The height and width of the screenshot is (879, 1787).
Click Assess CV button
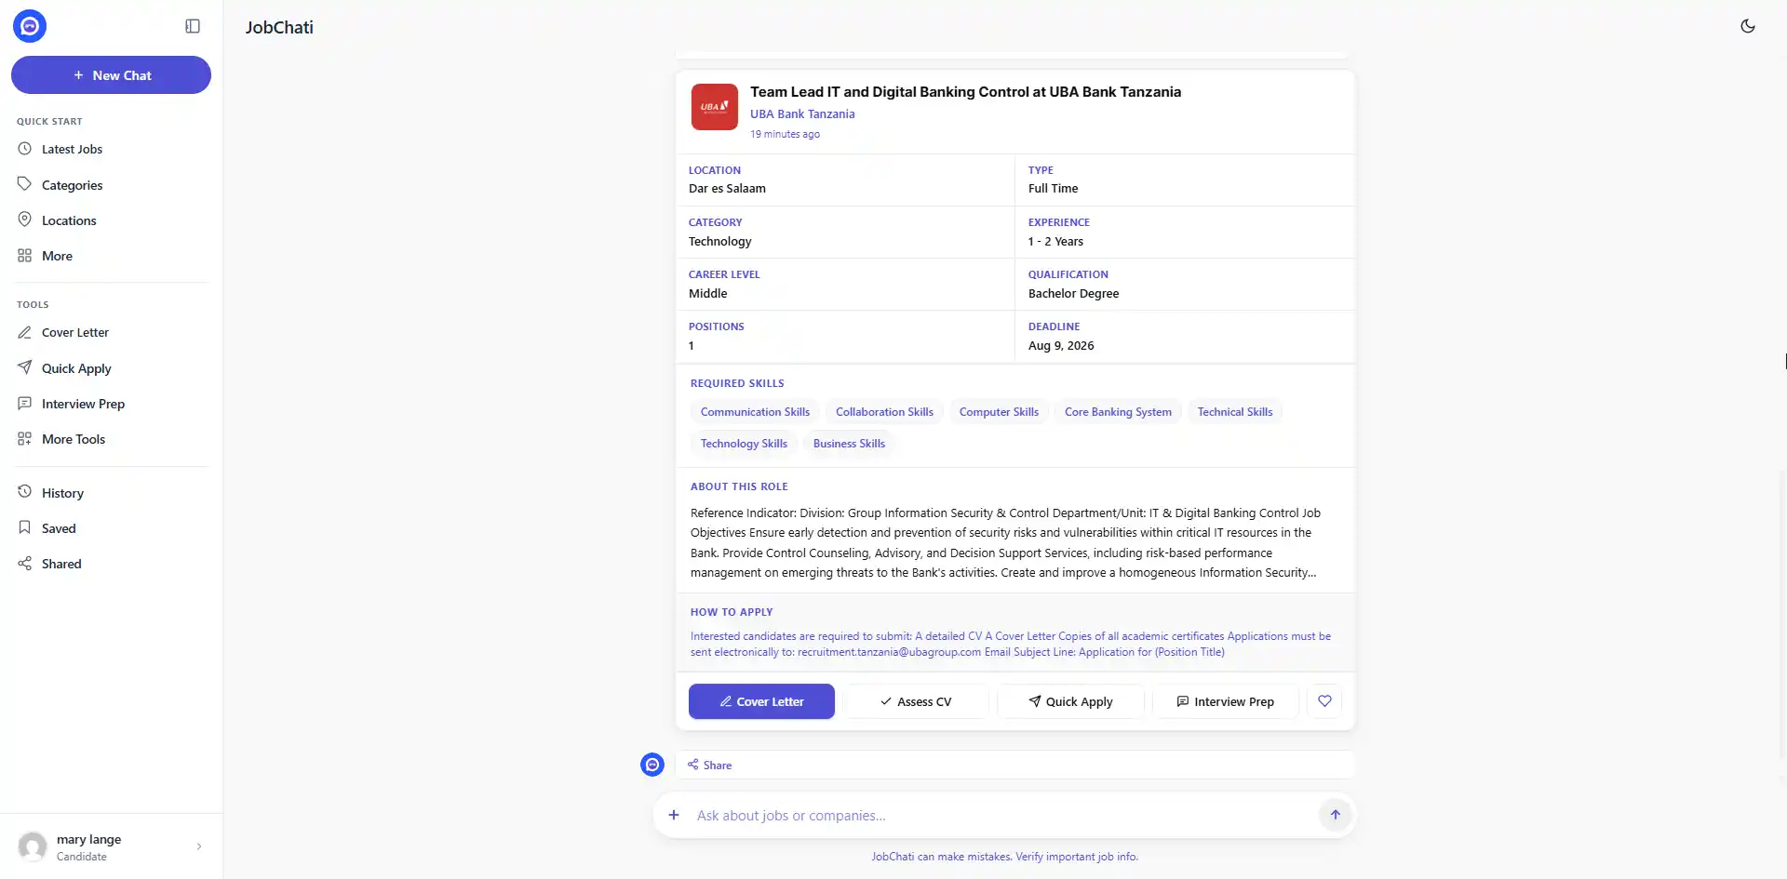[x=916, y=701]
